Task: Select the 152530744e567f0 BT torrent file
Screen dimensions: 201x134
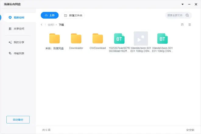Action: 119,39
